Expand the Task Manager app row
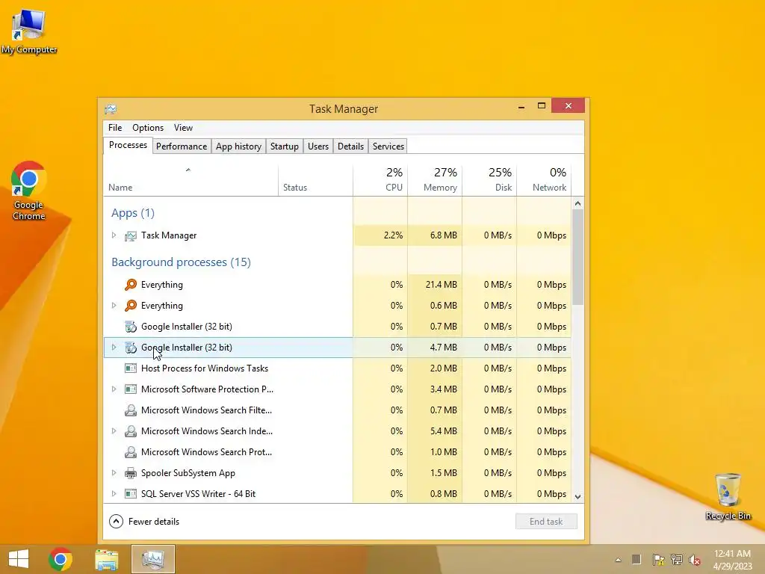 click(114, 235)
